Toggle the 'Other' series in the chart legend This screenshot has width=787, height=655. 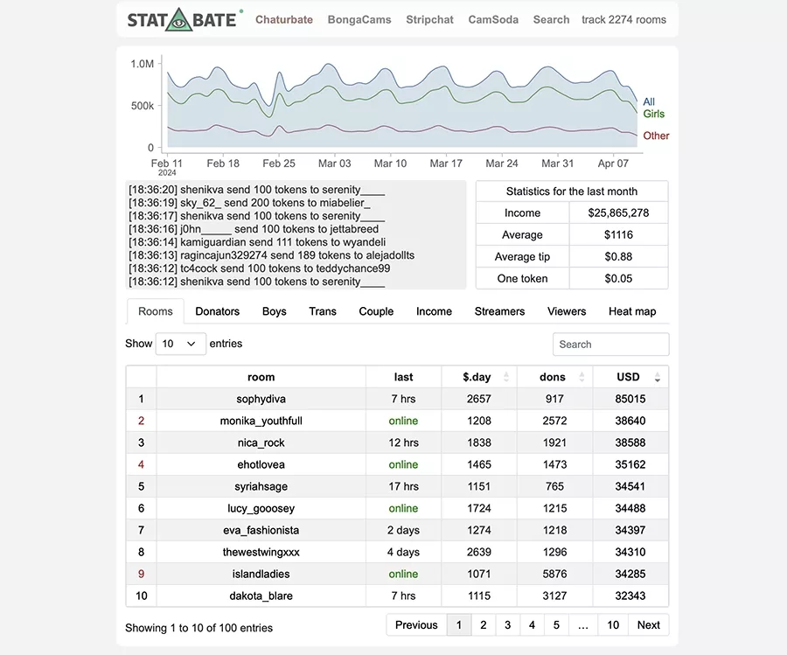[656, 136]
